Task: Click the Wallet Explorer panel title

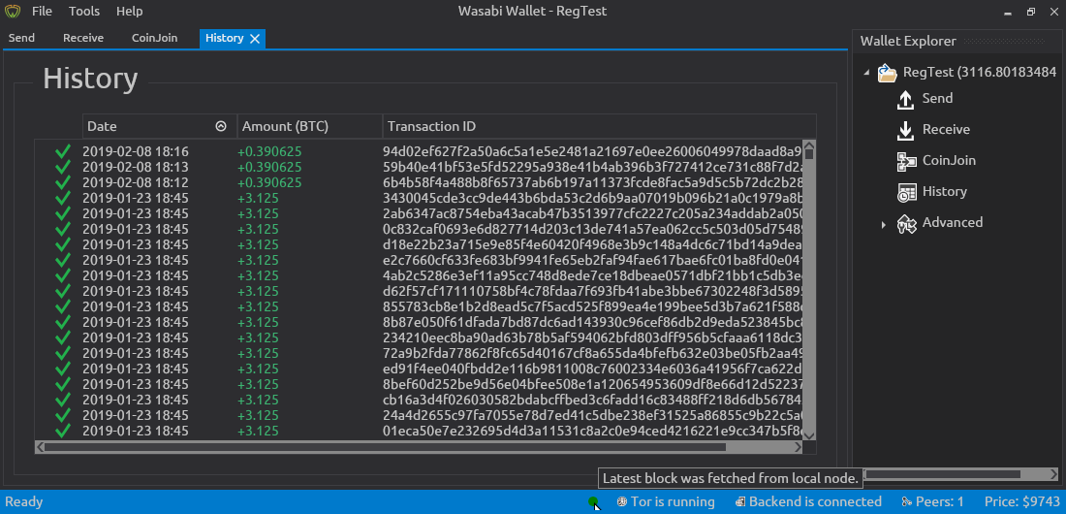Action: (x=908, y=41)
